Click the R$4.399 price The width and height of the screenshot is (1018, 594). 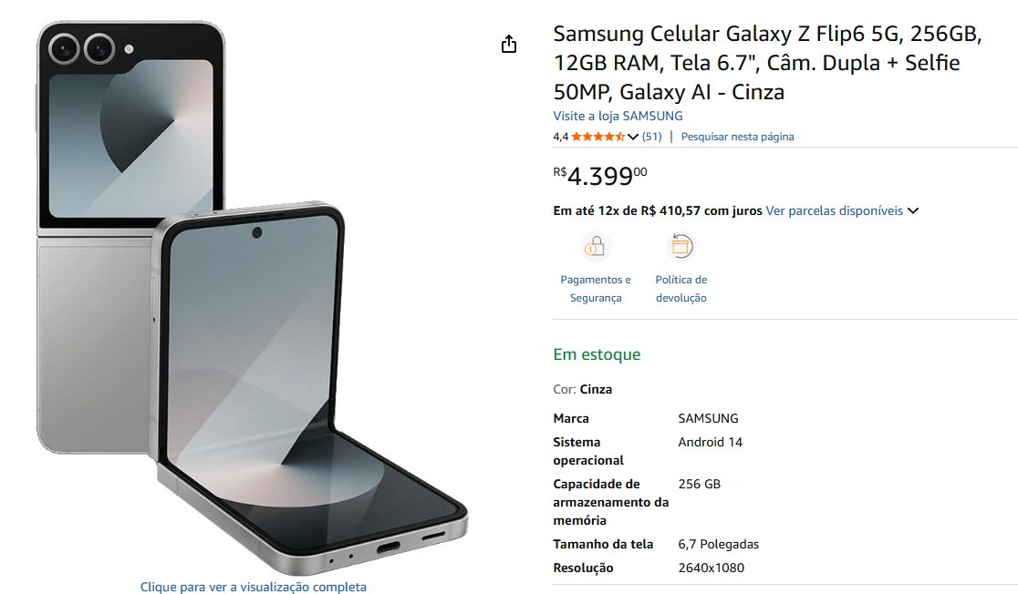coord(600,175)
